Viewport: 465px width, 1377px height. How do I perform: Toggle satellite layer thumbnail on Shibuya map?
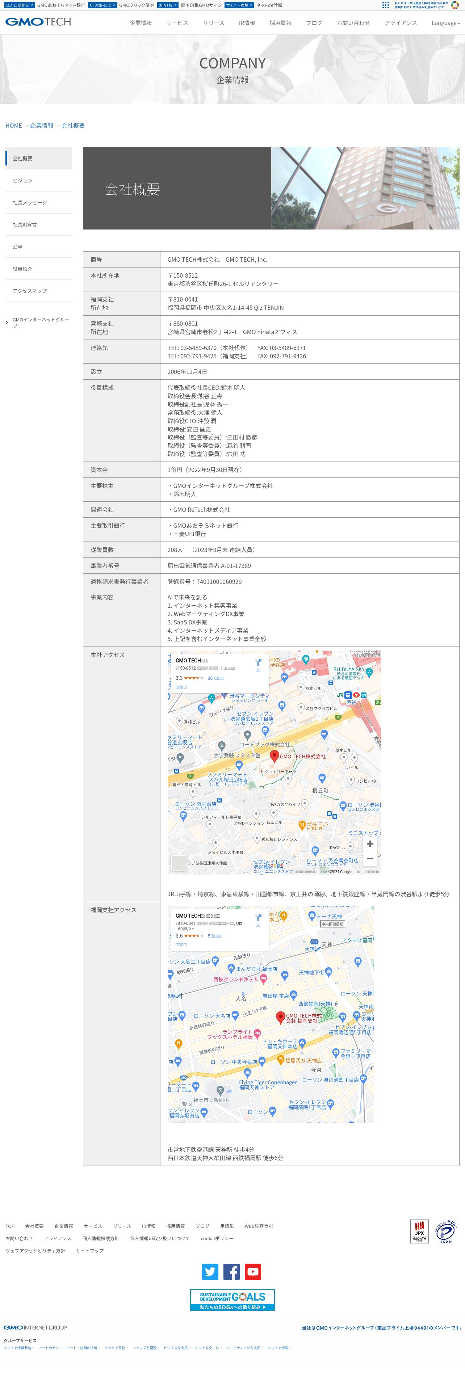pos(179,863)
